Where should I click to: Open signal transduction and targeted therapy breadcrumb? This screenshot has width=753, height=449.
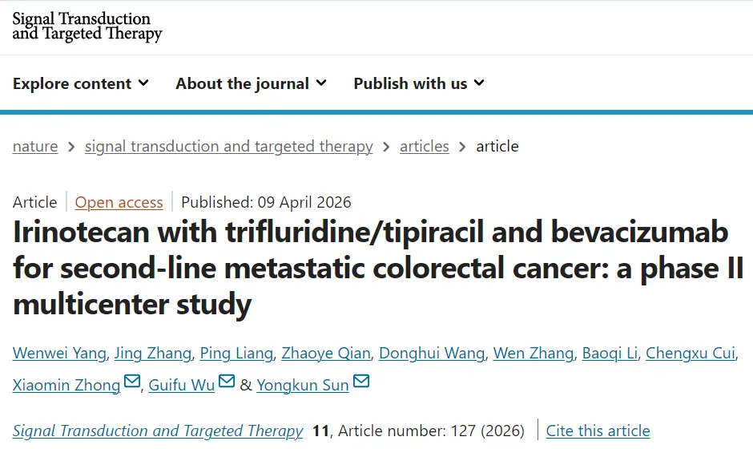coord(228,146)
